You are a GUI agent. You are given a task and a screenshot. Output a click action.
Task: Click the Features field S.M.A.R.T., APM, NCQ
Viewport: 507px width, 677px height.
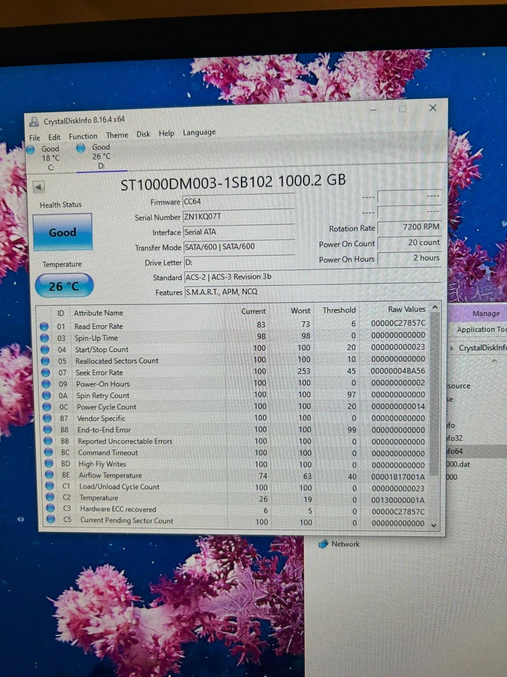313,291
